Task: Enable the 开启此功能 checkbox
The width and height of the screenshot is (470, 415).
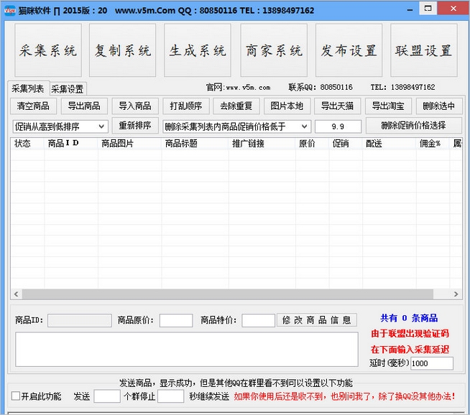Action: point(16,396)
